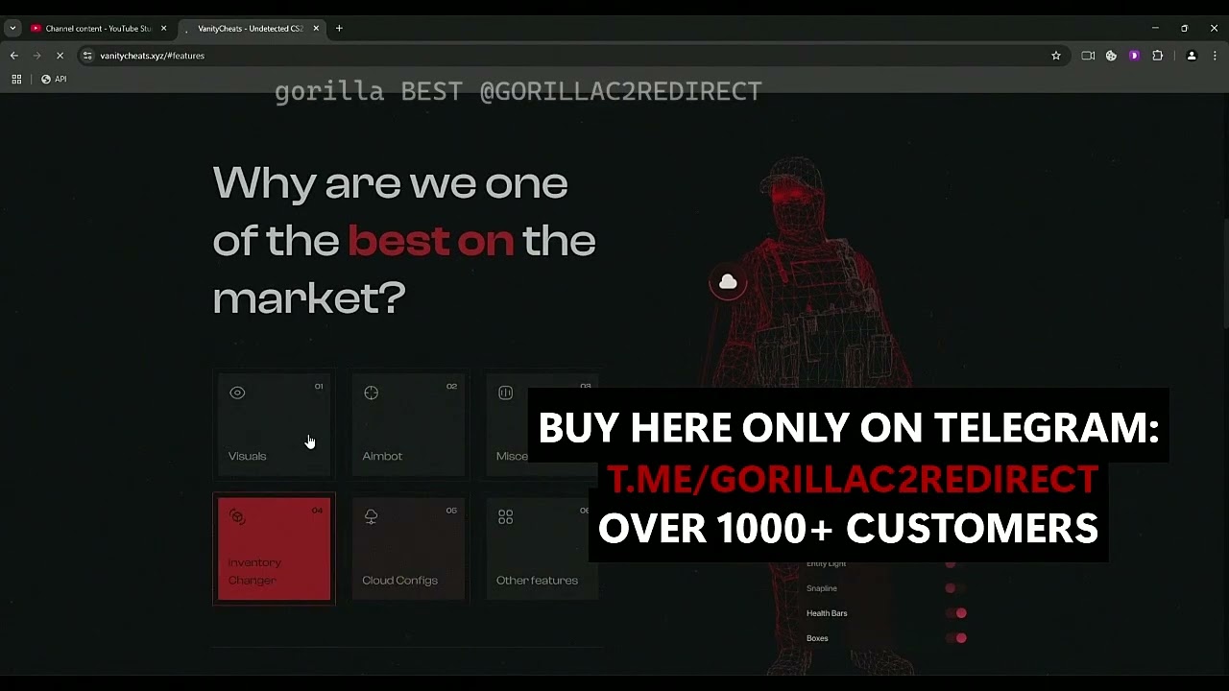
Task: Click the screen recorder extension icon
Action: point(1088,56)
